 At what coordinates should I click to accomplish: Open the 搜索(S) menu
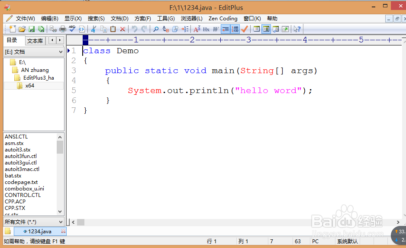coord(96,18)
